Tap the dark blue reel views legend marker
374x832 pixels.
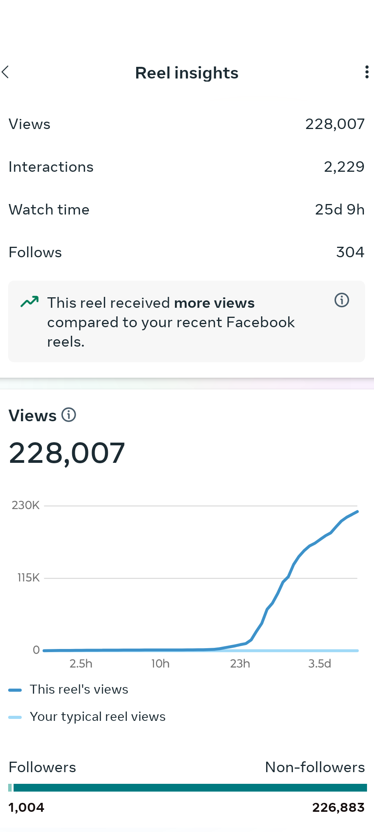click(x=15, y=690)
